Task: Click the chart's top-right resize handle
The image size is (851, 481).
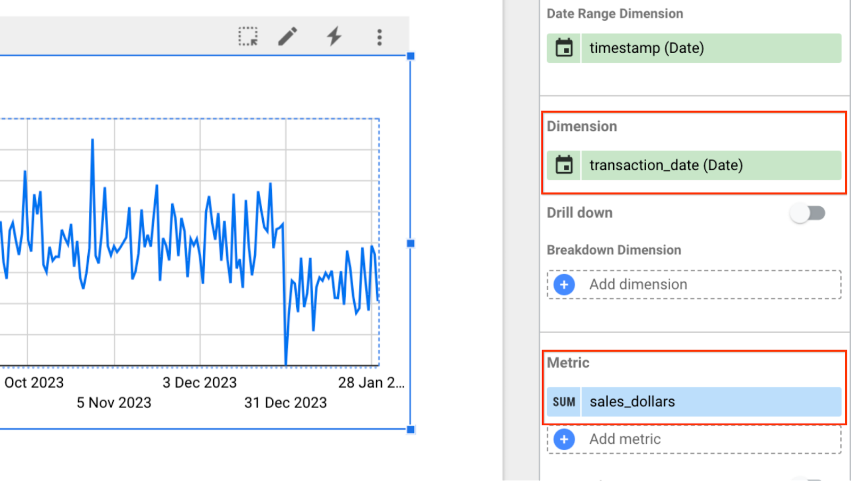Action: point(411,56)
